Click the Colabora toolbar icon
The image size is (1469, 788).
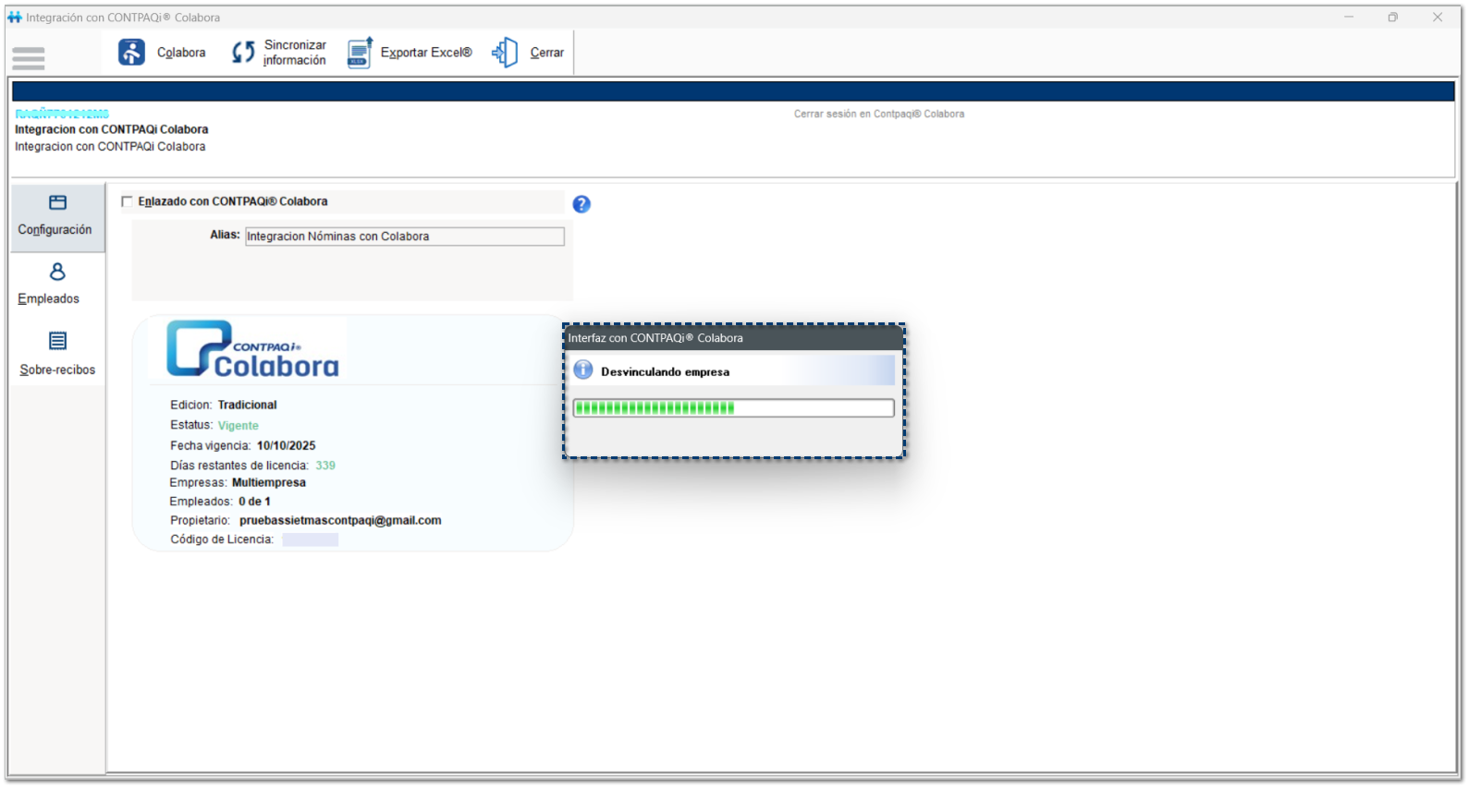[x=131, y=53]
